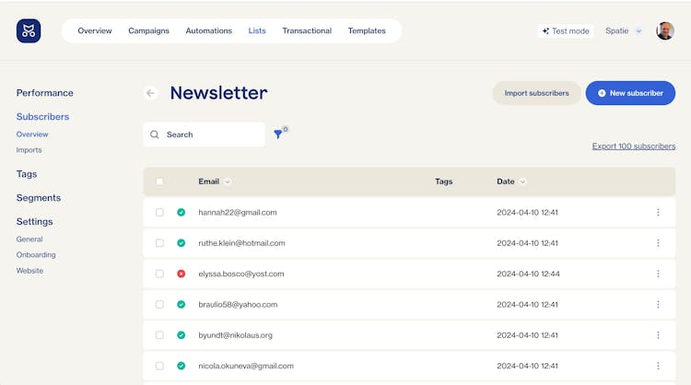Sort by the Date column arrow
This screenshot has height=385, width=691.
click(x=523, y=181)
